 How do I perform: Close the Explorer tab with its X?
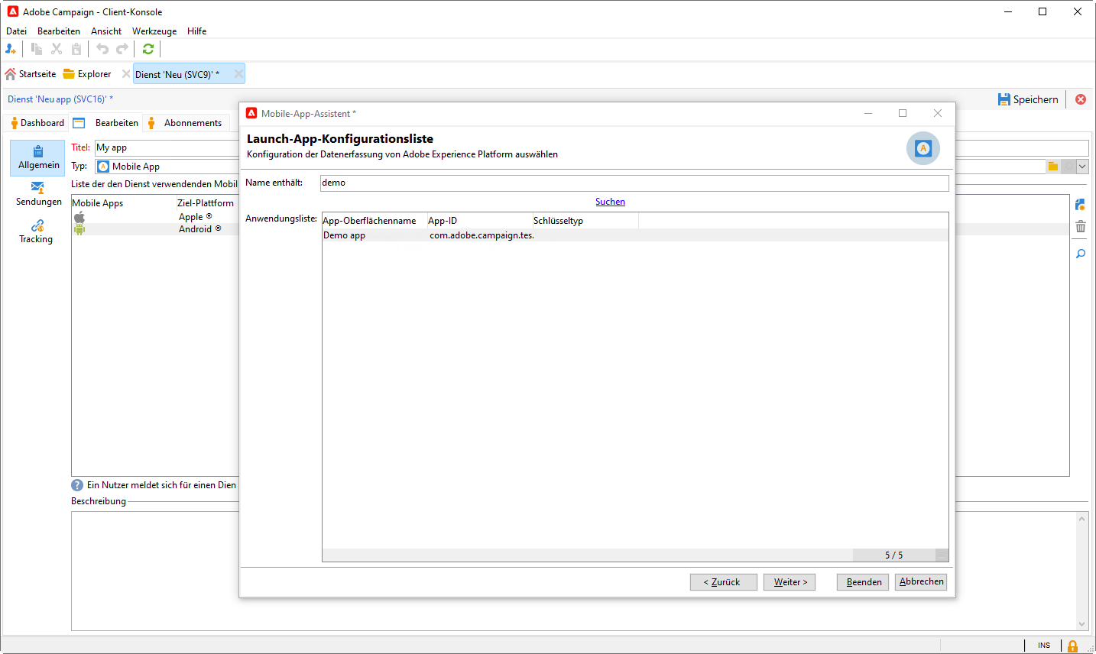[x=126, y=74]
